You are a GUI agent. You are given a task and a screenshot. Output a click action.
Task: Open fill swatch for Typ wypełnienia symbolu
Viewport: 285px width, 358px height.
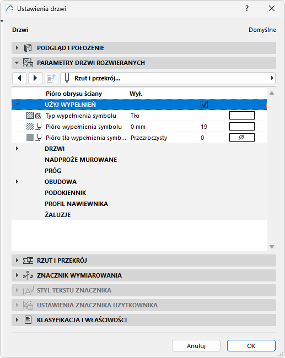[x=242, y=116]
